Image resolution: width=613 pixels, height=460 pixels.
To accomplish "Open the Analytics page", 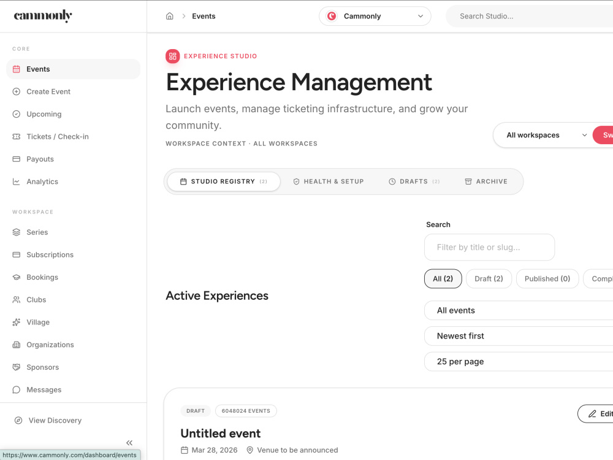I will click(73, 182).
